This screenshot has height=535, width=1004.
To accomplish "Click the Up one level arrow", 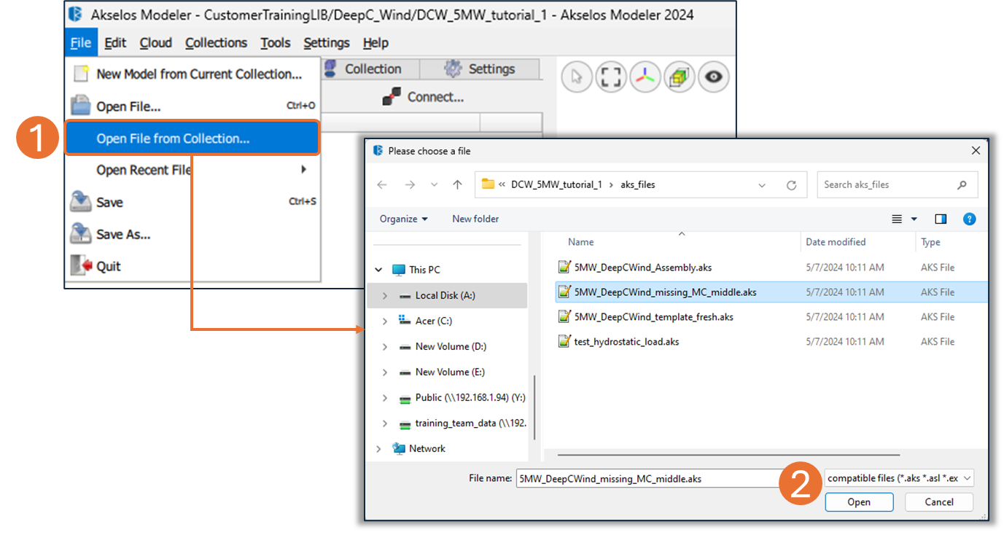I will [x=457, y=185].
